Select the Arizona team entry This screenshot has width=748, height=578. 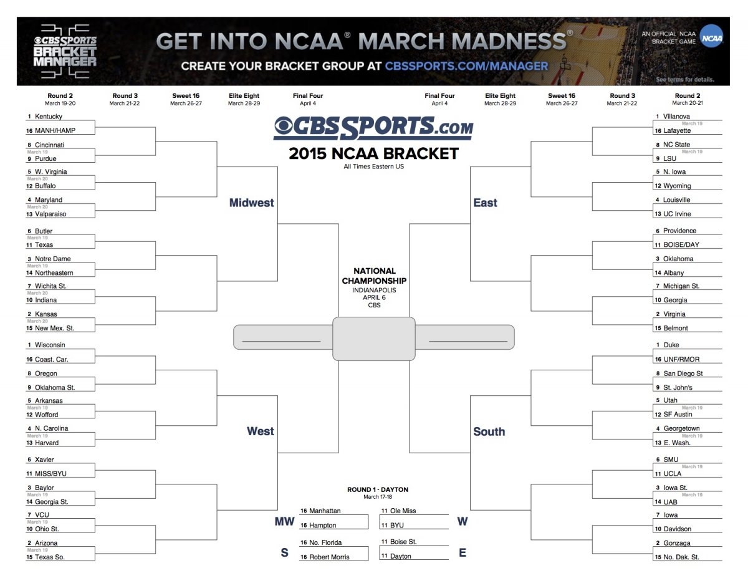click(46, 543)
